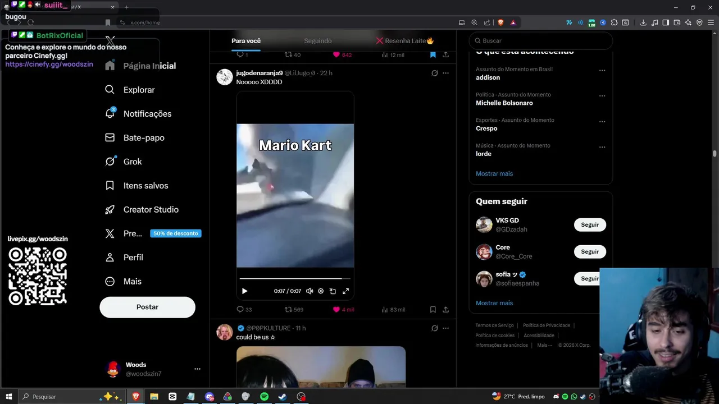The width and height of the screenshot is (719, 404).
Task: Open Steam from the Windows taskbar
Action: click(x=283, y=397)
